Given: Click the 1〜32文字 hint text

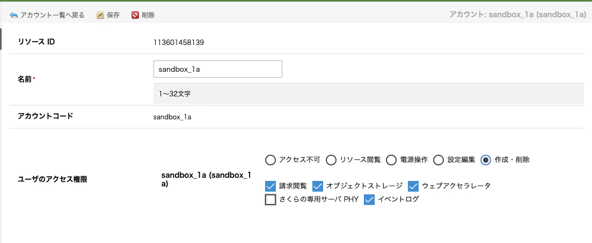Looking at the screenshot, I should [x=175, y=94].
